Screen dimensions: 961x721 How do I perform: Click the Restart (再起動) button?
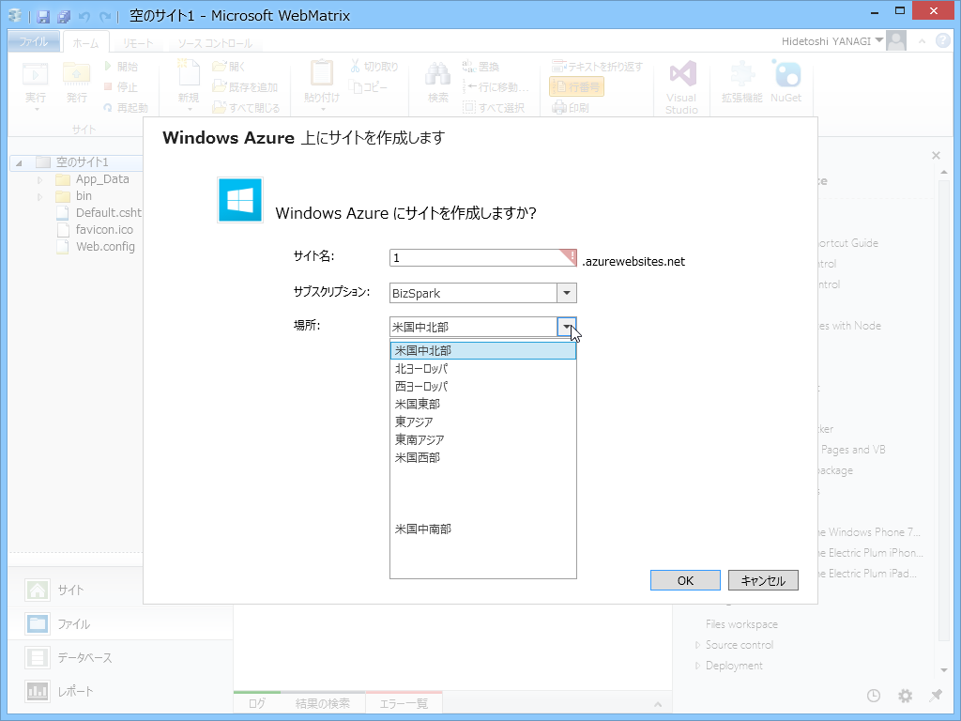pos(126,107)
